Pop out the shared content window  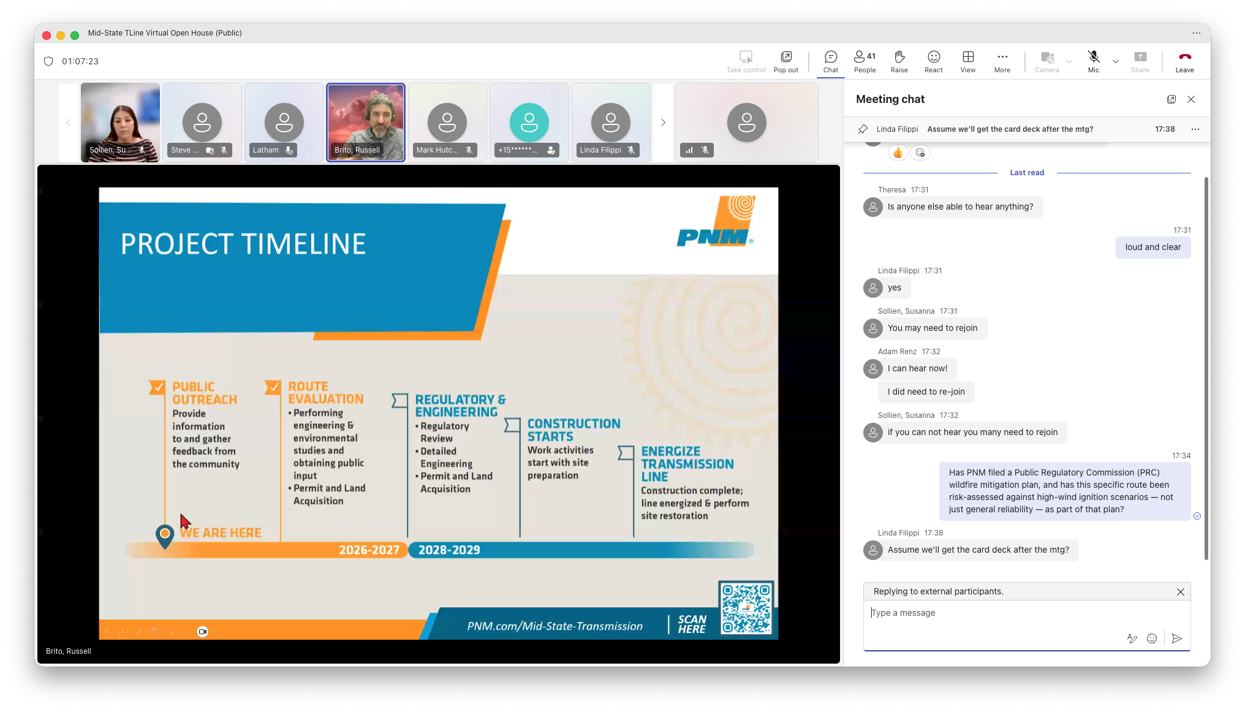click(785, 61)
